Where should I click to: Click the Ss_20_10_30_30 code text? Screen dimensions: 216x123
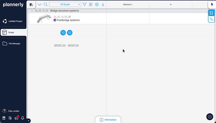[x=62, y=17]
